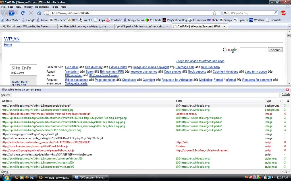The width and height of the screenshot is (291, 181).
Task: Toggle filter state for Red_flag_II.svg image
Action: pos(285,118)
